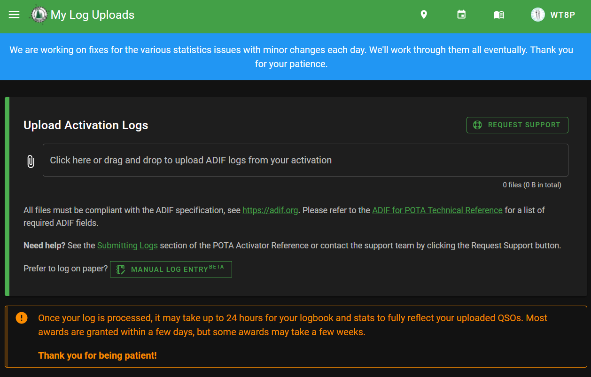Click the My Log Uploads page title

coord(93,15)
